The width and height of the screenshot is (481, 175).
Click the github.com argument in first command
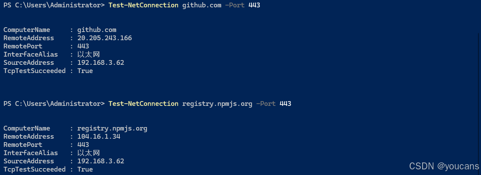coord(202,6)
